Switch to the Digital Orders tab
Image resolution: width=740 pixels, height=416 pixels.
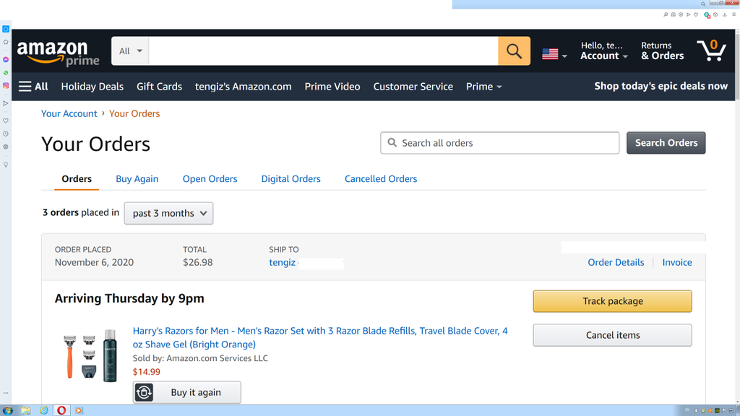(291, 179)
